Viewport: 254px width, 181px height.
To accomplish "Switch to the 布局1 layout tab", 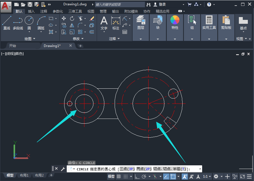I will coord(24,175).
